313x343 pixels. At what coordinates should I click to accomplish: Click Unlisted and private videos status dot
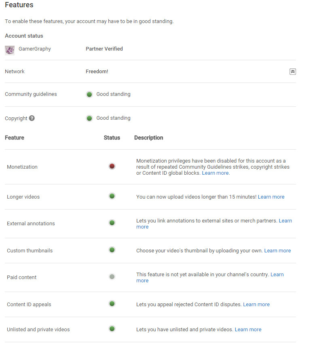tap(112, 329)
